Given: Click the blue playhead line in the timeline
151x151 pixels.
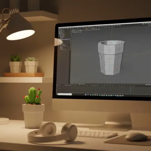Looking at the screenshot, I should (x=131, y=90).
